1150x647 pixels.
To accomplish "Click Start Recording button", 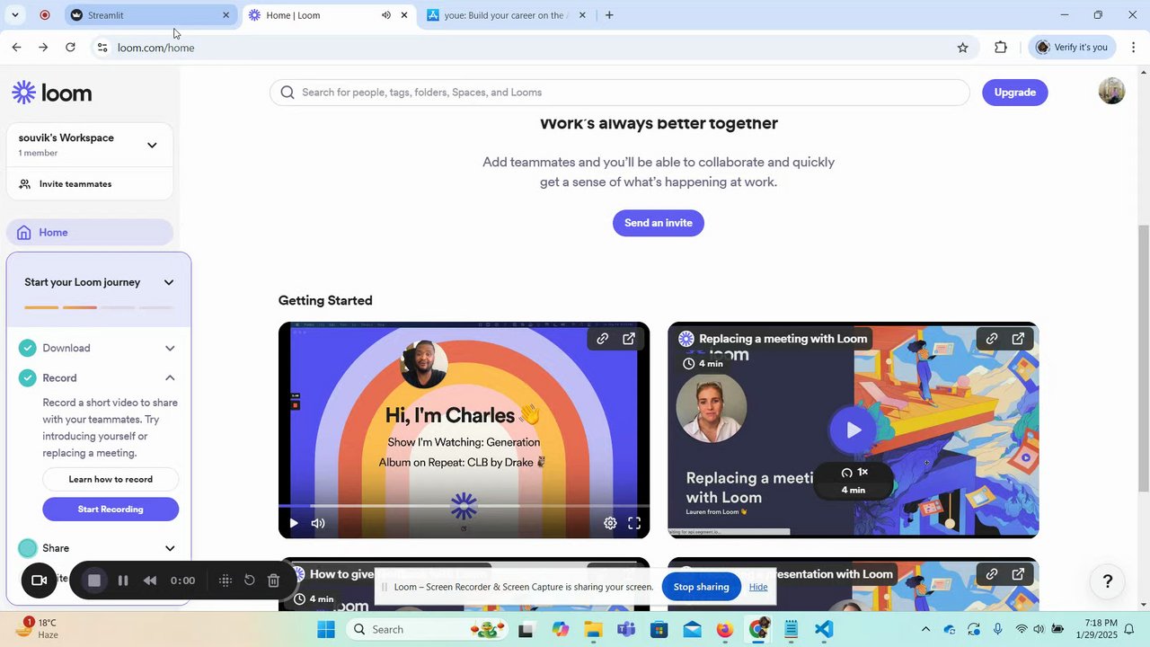I will click(111, 510).
